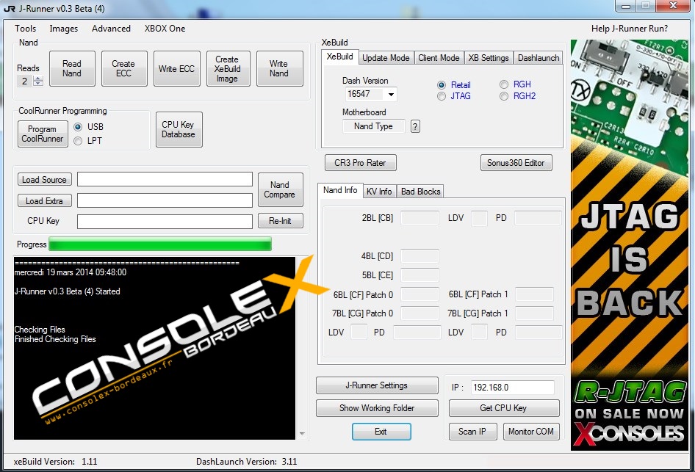Click the Scan IP button
The width and height of the screenshot is (695, 472).
pyautogui.click(x=472, y=432)
